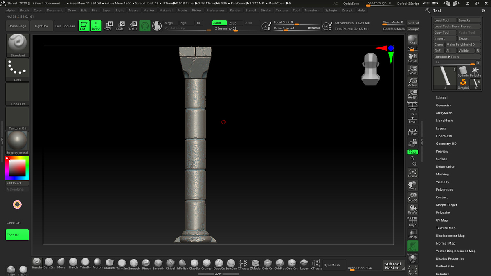The width and height of the screenshot is (491, 276).
Task: Toggle Solo mode
Action: point(412,258)
